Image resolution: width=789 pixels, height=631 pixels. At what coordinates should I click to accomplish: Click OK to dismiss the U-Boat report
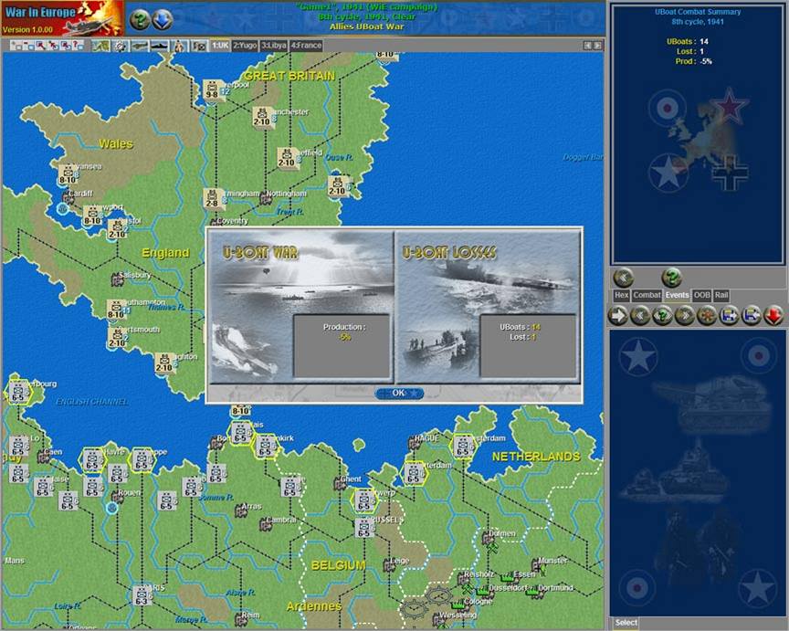398,394
